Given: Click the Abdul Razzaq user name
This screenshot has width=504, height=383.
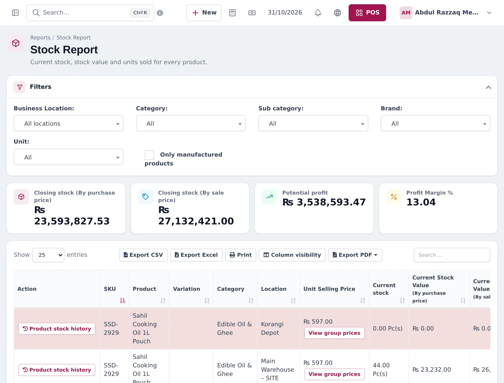Looking at the screenshot, I should pos(447,12).
